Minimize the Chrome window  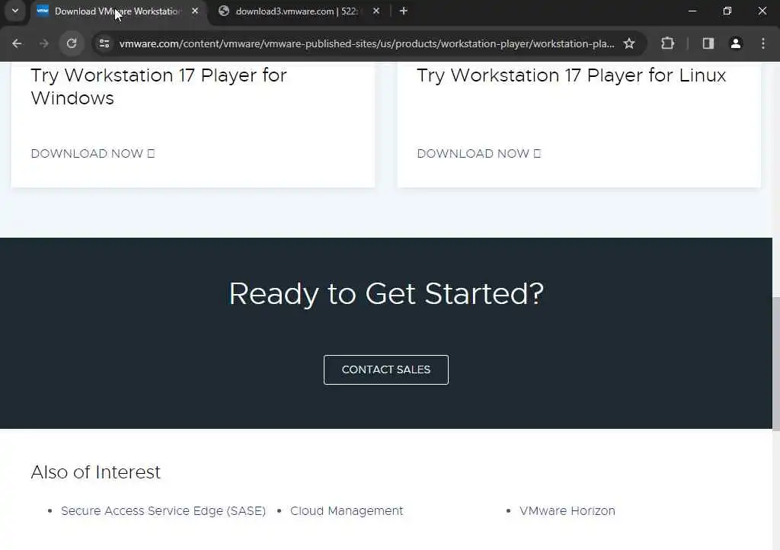click(692, 11)
